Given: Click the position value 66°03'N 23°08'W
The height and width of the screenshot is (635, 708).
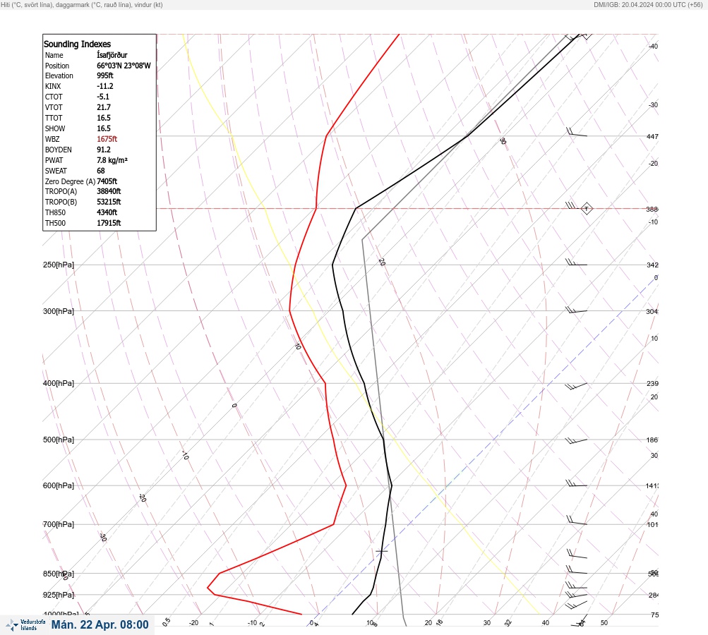Looking at the screenshot, I should [124, 66].
